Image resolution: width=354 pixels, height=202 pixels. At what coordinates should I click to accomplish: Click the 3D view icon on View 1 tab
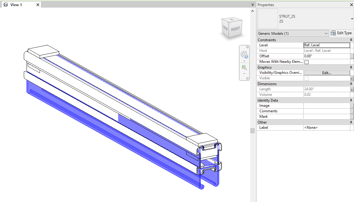point(5,5)
